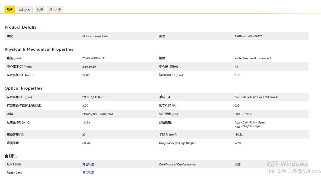The image size is (321, 179).
Task: View the 相关产品 tab
Action: pos(55,9)
